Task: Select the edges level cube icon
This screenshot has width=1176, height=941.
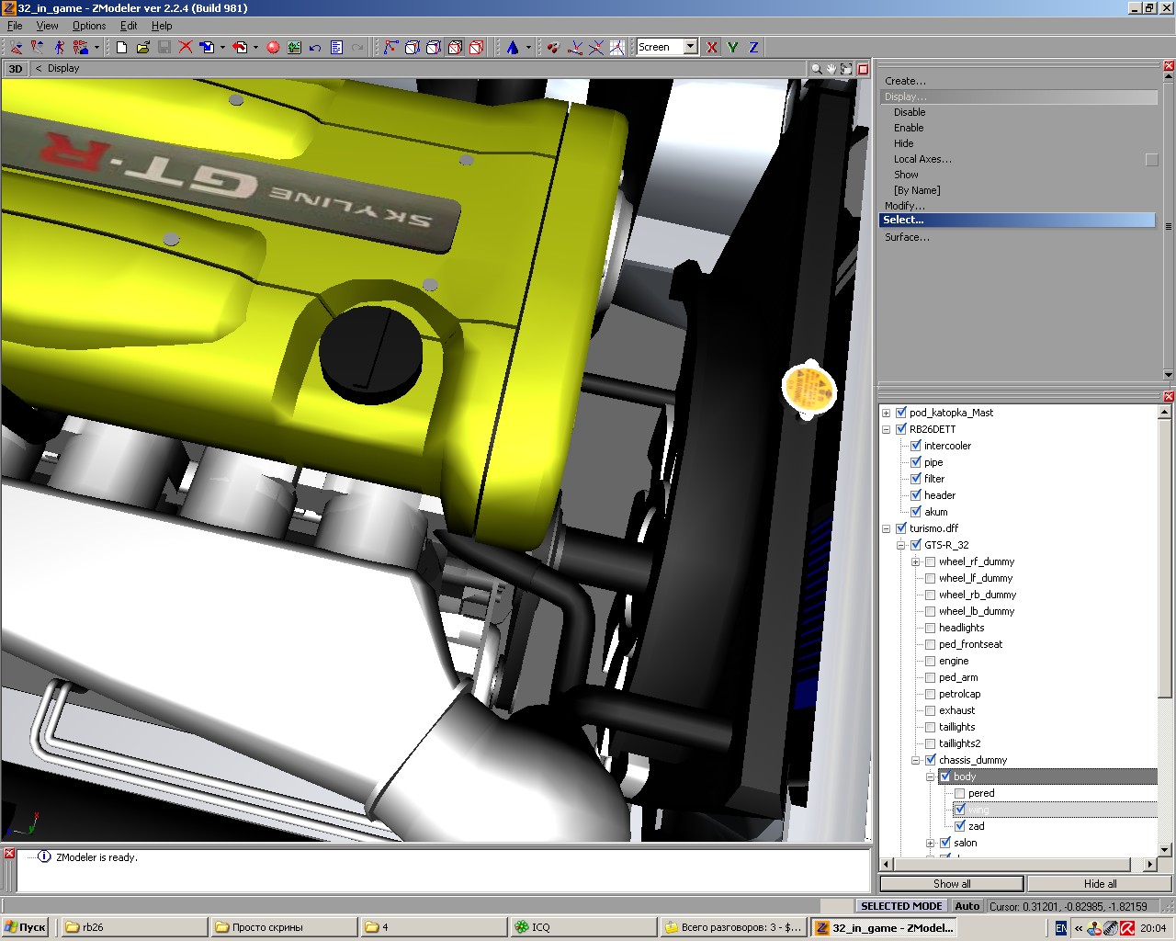Action: 413,47
